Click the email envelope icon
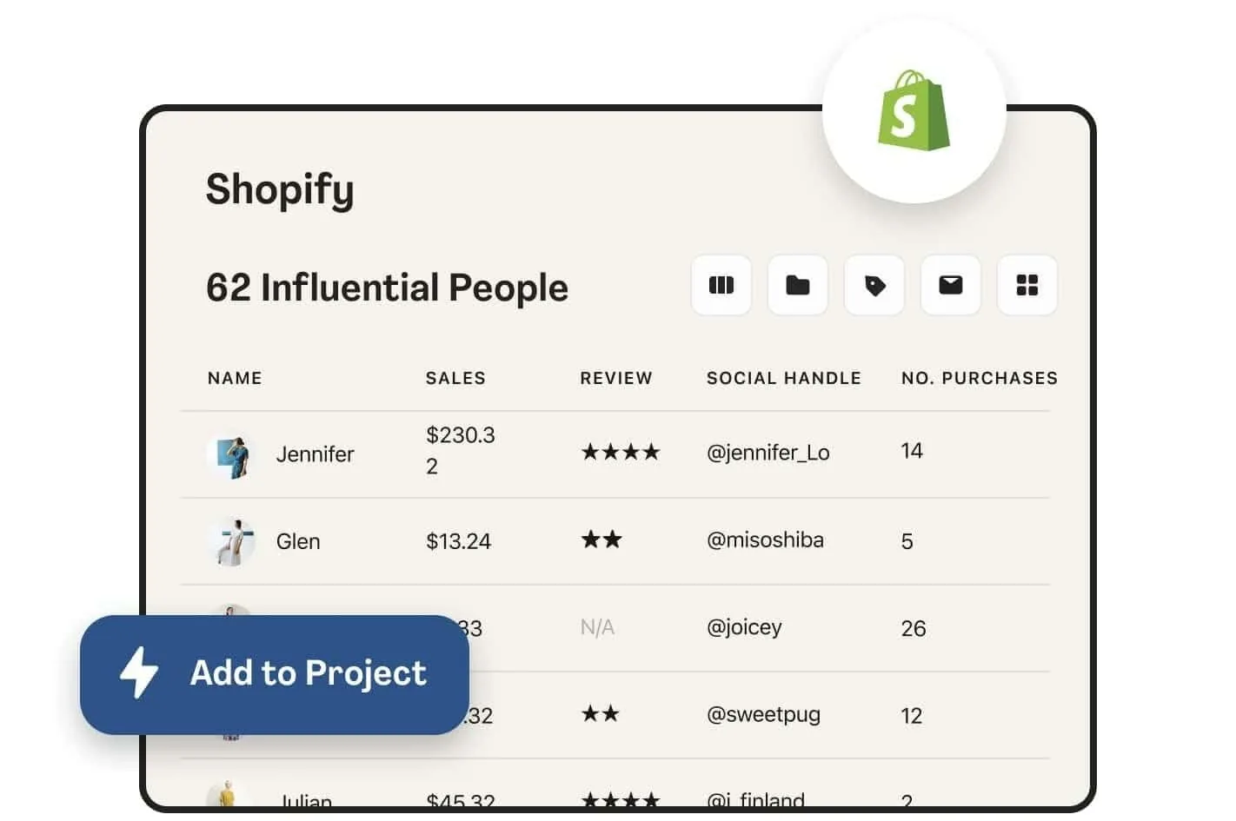The height and width of the screenshot is (821, 1236). coord(950,285)
